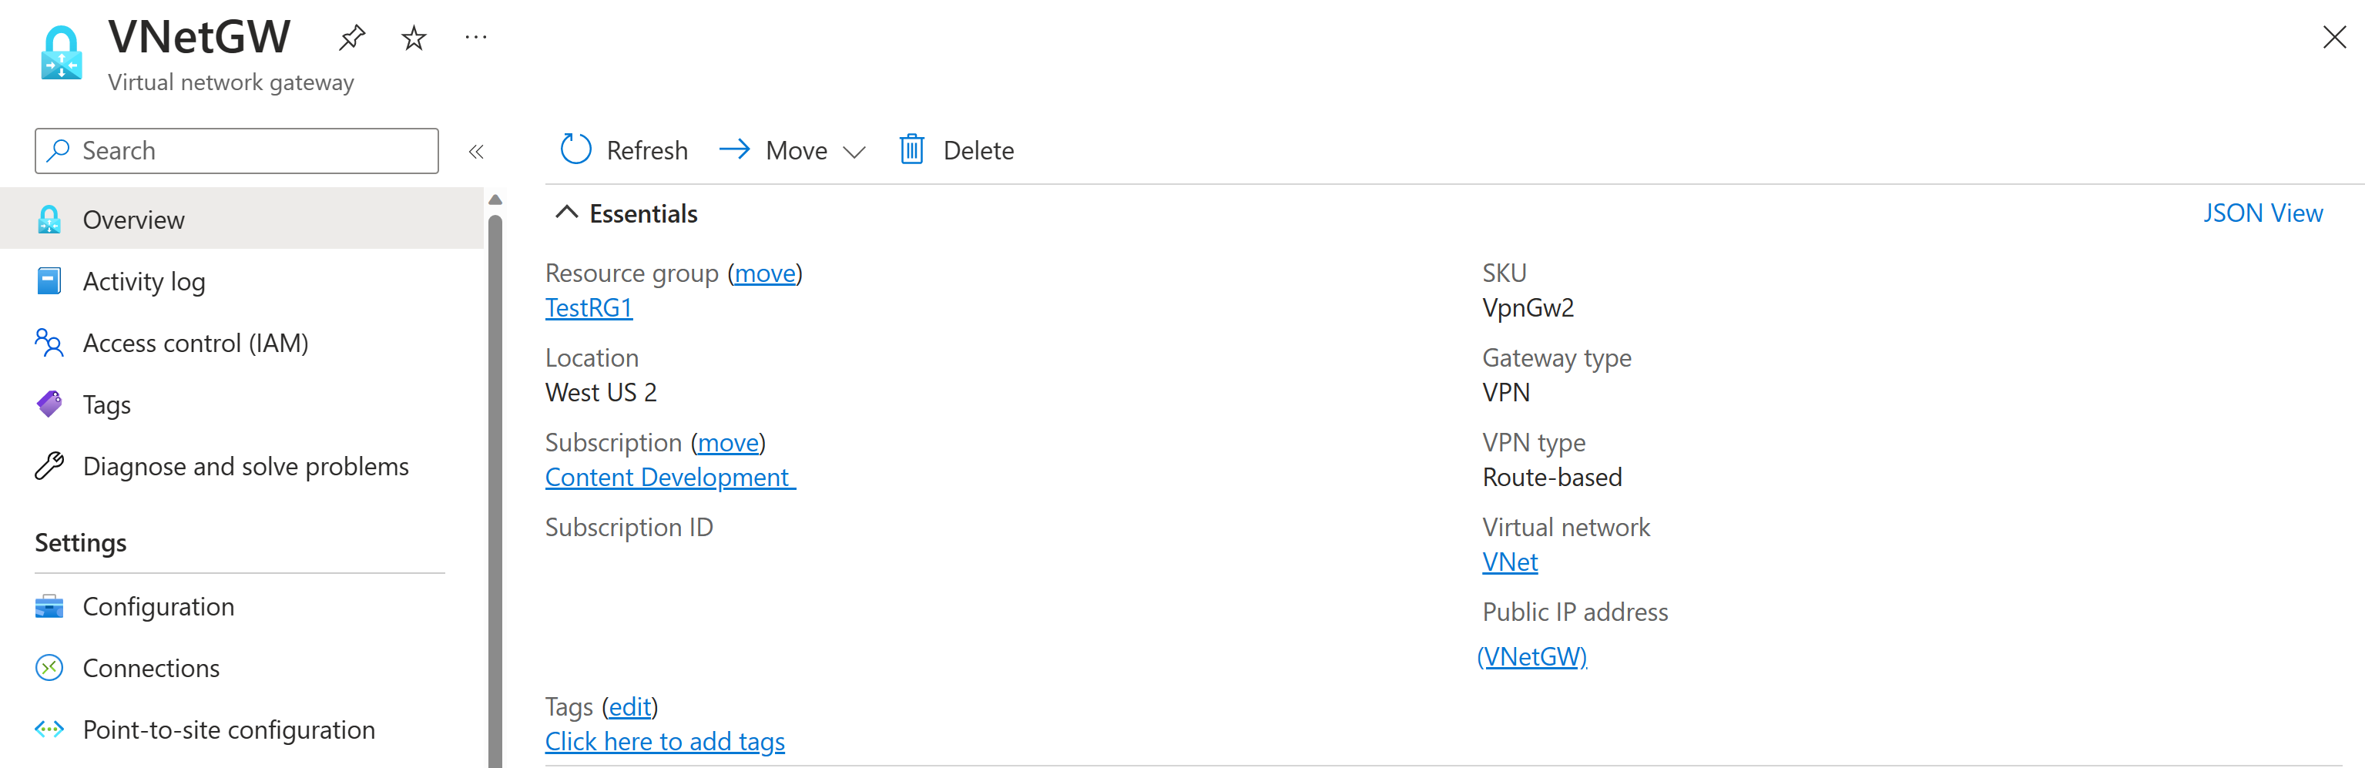This screenshot has height=768, width=2365.
Task: Pin VNetGW to the dashboard
Action: pyautogui.click(x=351, y=38)
